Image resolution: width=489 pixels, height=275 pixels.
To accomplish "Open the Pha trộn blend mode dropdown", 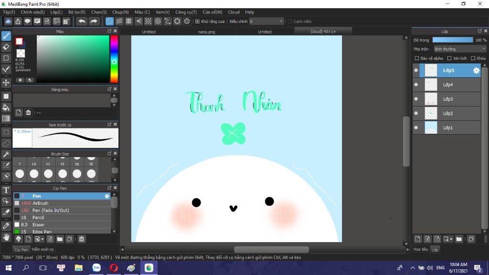I will pyautogui.click(x=460, y=49).
